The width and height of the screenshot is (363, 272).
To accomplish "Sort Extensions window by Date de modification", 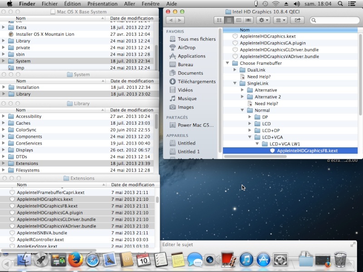I will point(133,185).
